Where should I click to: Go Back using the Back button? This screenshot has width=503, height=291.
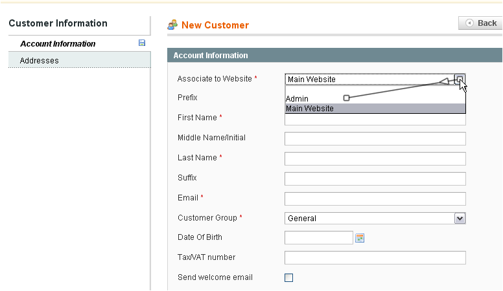click(480, 23)
